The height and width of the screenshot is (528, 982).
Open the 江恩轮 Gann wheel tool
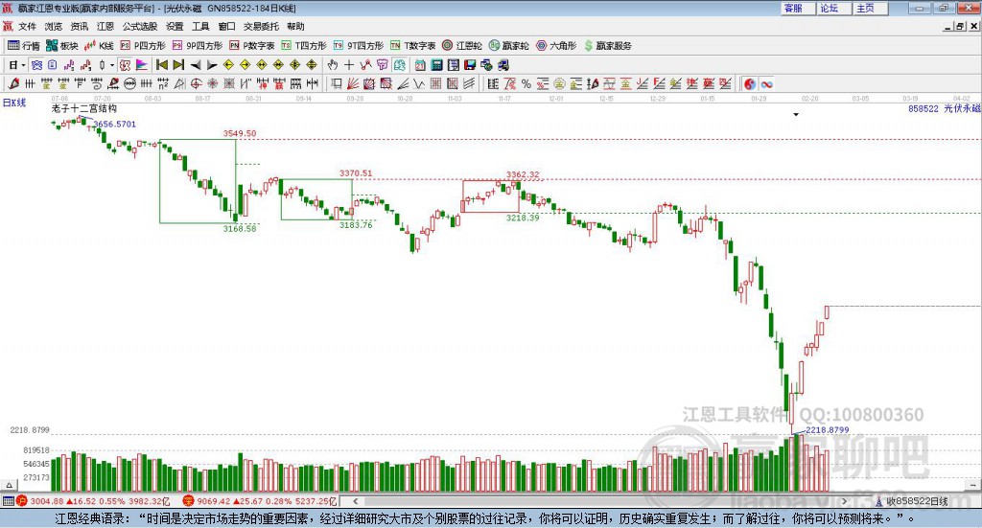[462, 46]
